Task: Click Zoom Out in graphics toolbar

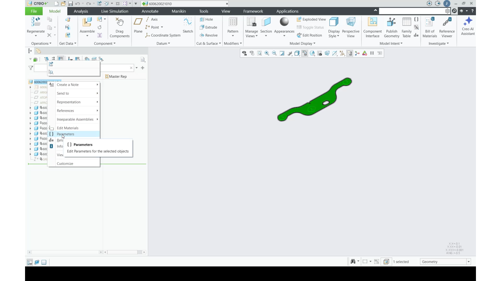Action: (x=274, y=53)
